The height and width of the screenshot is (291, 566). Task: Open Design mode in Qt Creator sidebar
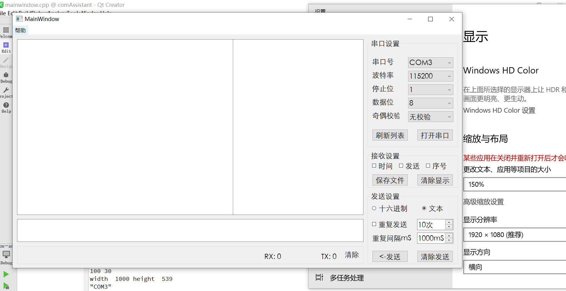6,62
